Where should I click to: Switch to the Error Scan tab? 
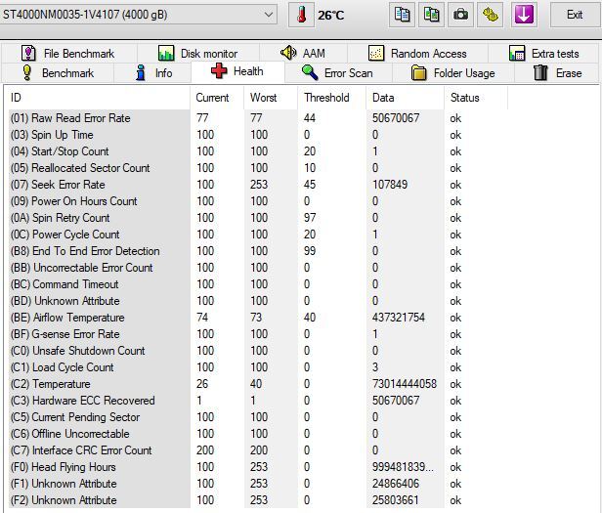tap(338, 73)
